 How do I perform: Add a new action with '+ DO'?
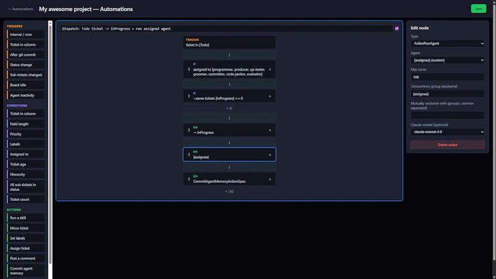pyautogui.click(x=229, y=192)
